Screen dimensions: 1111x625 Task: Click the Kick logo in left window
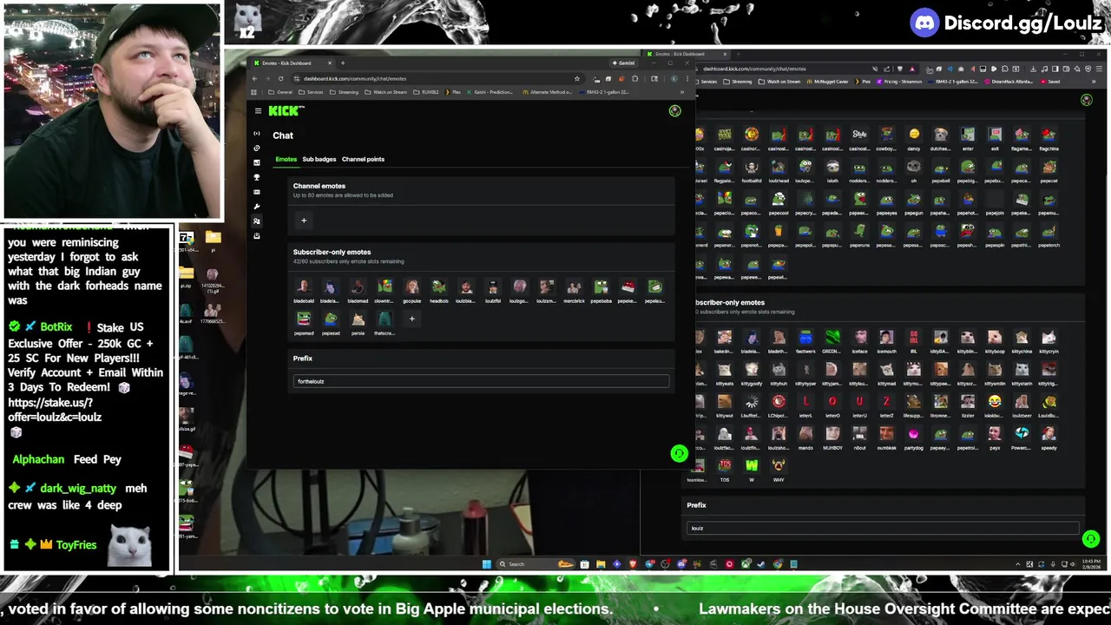286,111
